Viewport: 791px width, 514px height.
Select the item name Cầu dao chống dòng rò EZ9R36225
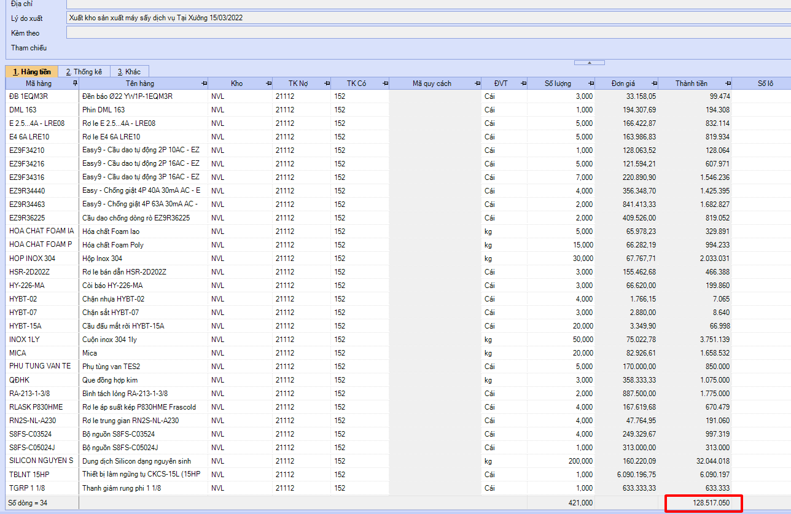point(136,218)
